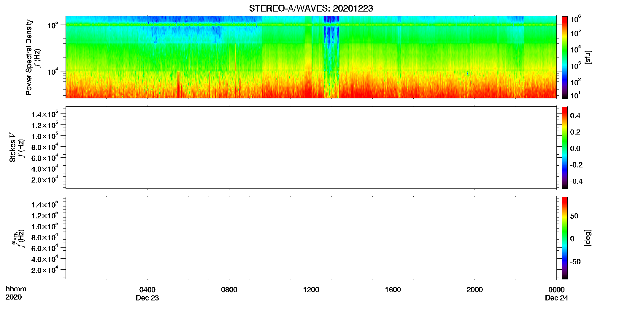Click the Stokes V axis label
Image resolution: width=622 pixels, height=320 pixels.
pos(12,147)
